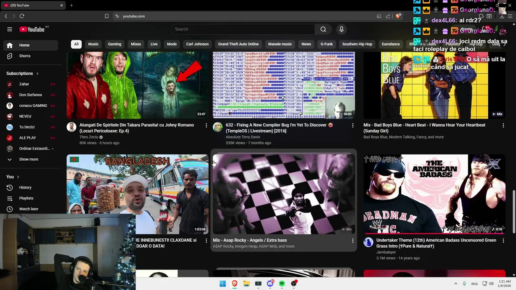Open the NEVEU subscription channel

pos(30,116)
